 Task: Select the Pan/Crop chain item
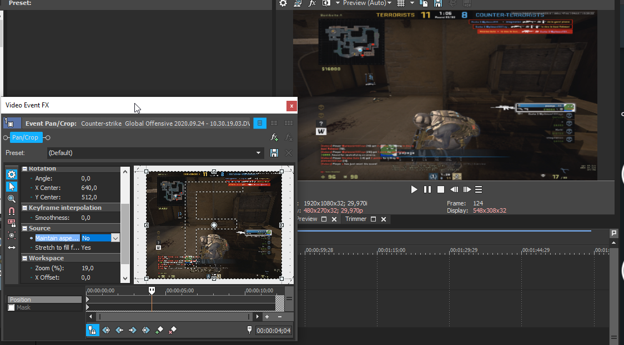tap(26, 137)
